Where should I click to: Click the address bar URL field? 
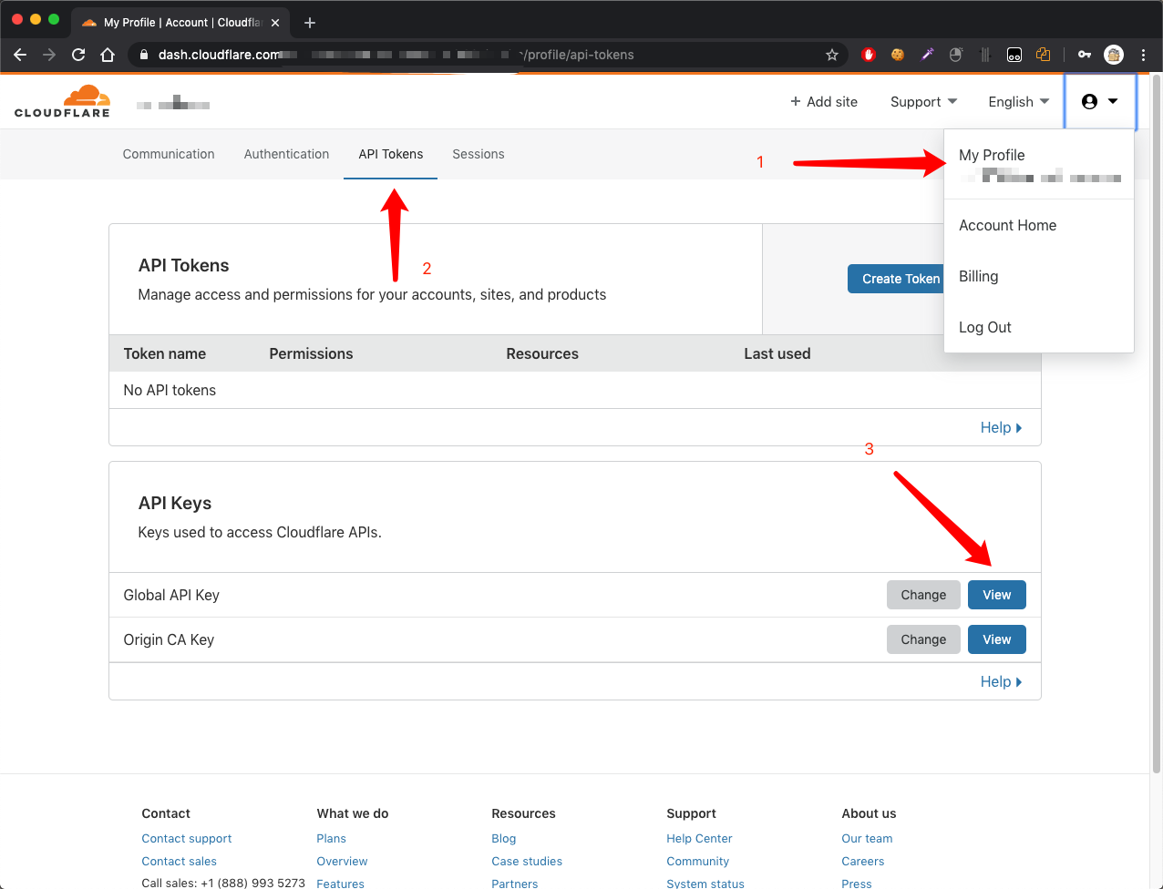point(483,55)
